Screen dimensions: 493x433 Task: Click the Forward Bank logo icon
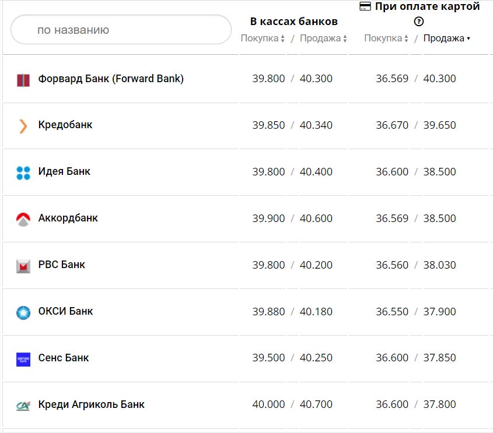point(23,80)
